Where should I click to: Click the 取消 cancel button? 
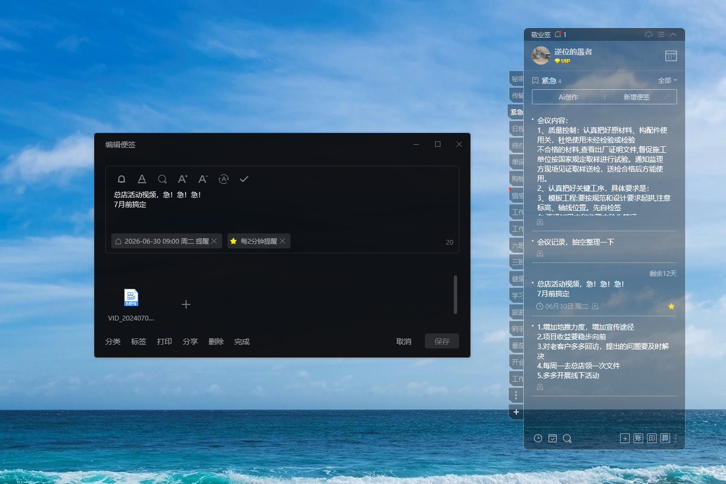[404, 341]
